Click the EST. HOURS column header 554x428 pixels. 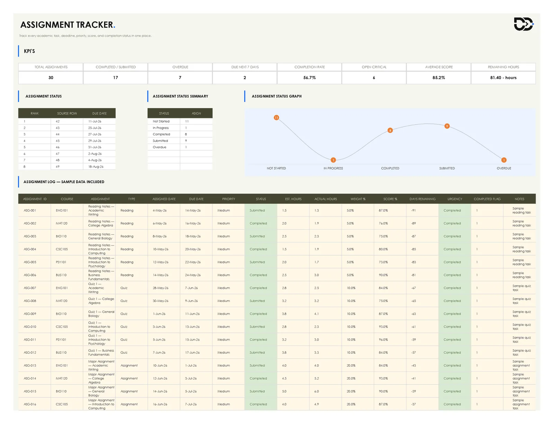293,199
